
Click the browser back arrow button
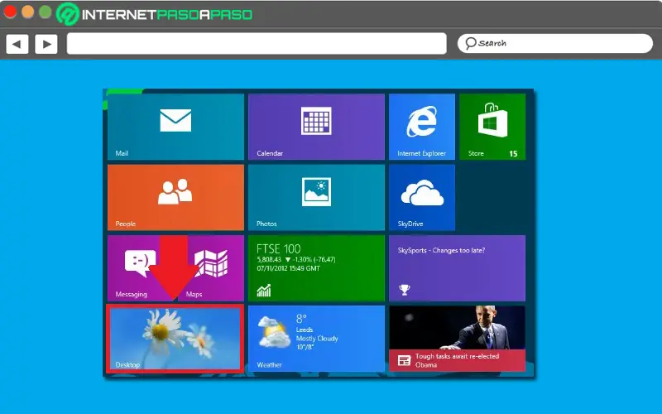click(17, 44)
